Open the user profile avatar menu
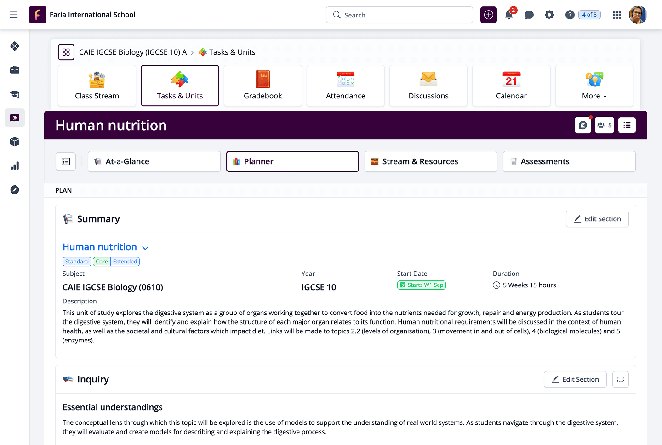The height and width of the screenshot is (445, 662). [638, 15]
